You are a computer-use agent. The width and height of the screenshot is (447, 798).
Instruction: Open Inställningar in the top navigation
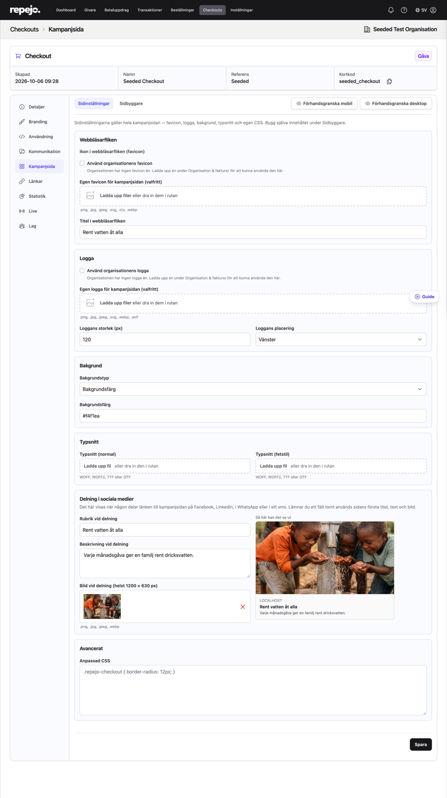pos(241,10)
